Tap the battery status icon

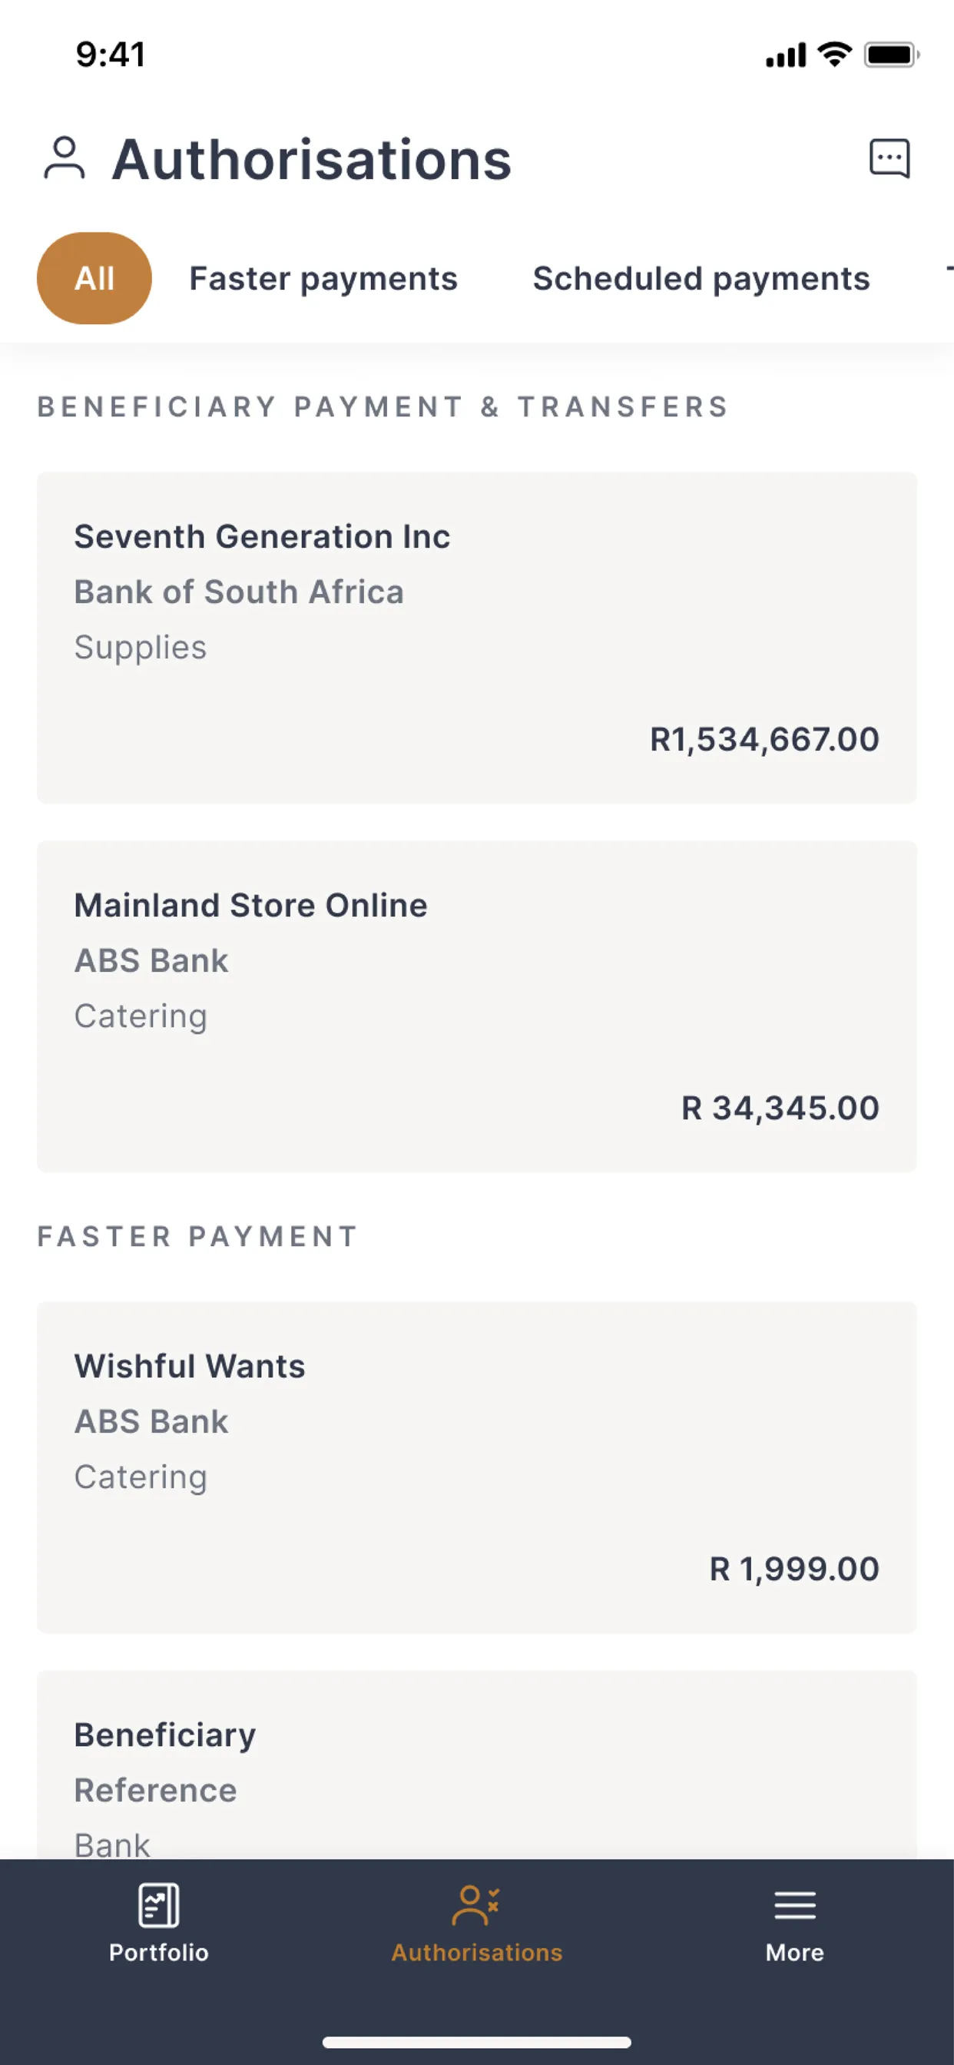891,55
